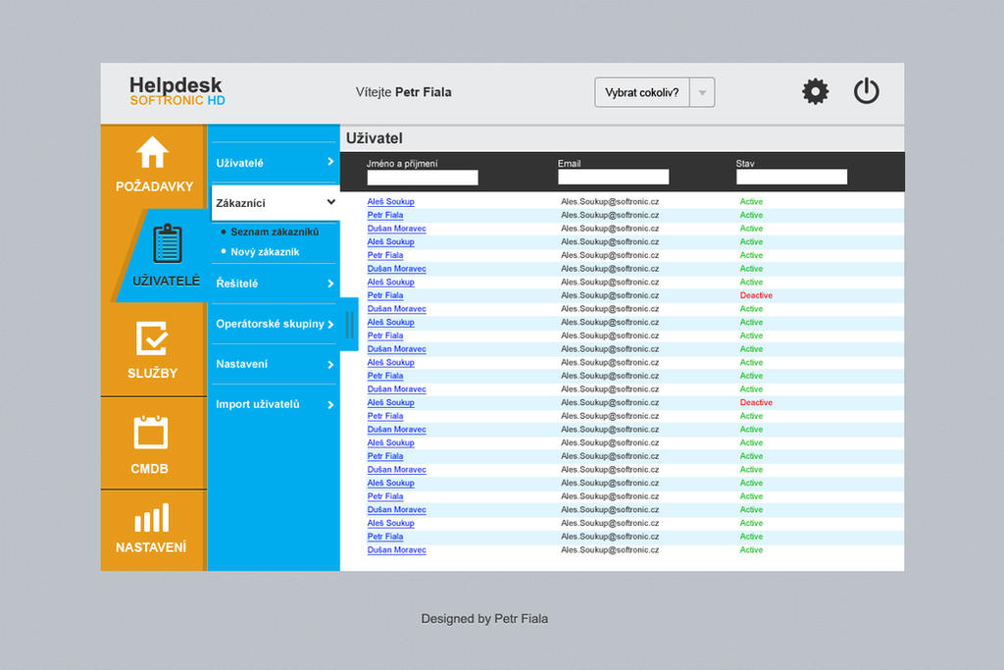Viewport: 1004px width, 670px height.
Task: Expand the Nastavení submenu in blue panel
Action: (x=275, y=364)
